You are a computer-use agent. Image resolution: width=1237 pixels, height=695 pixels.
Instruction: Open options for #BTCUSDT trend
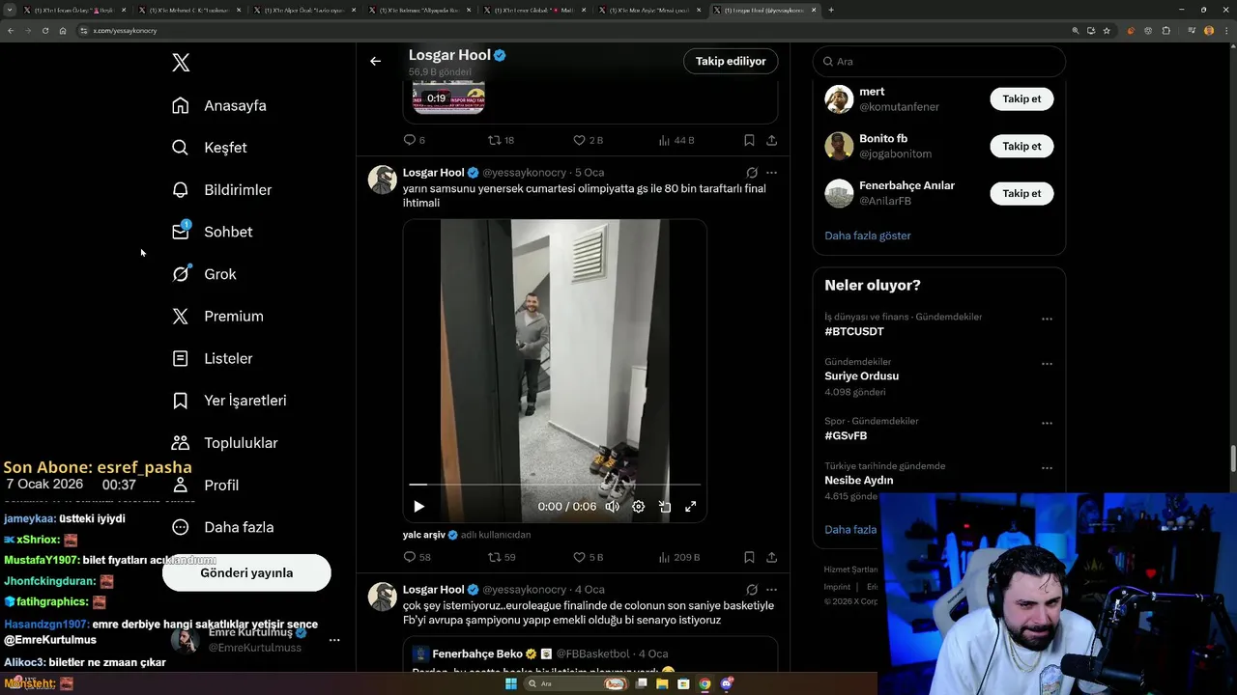pos(1047,319)
